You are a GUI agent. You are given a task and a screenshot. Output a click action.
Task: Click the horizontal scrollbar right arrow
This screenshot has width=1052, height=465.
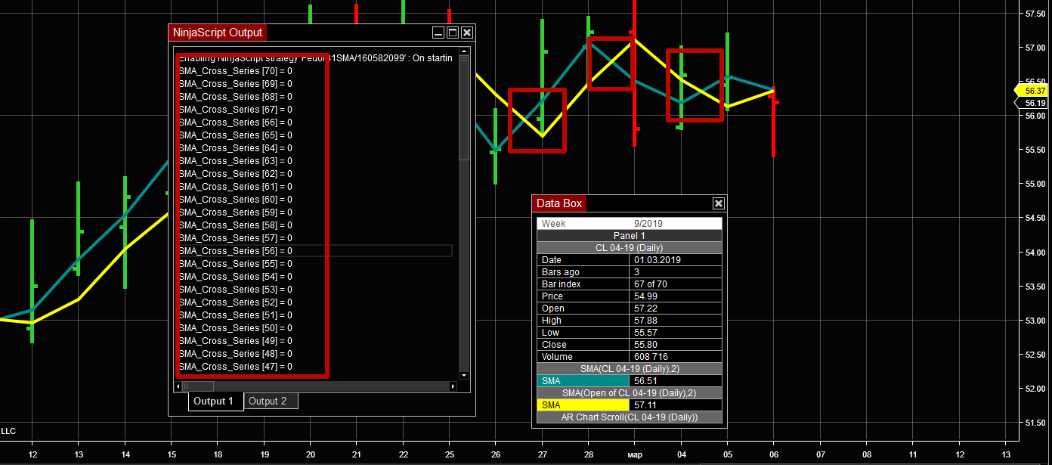453,386
